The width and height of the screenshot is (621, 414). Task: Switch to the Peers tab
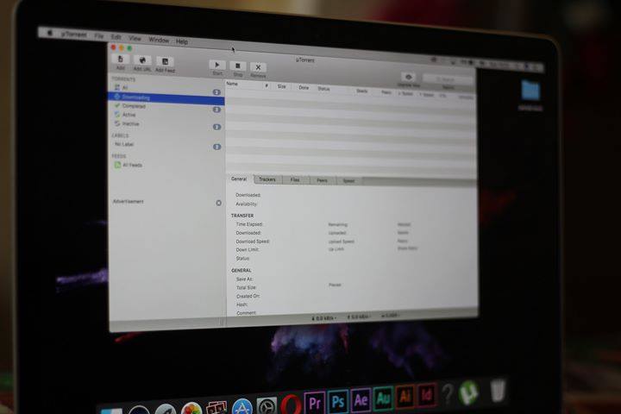[322, 180]
